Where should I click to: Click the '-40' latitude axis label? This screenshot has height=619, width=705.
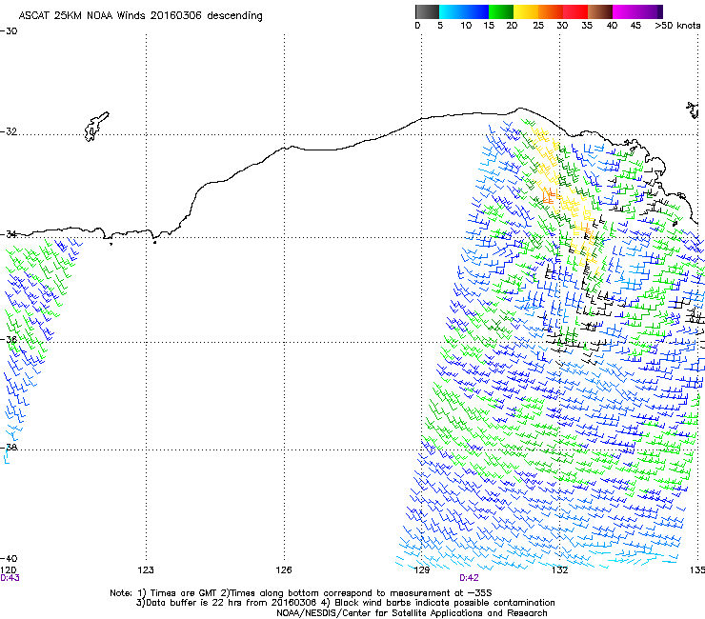(9, 558)
